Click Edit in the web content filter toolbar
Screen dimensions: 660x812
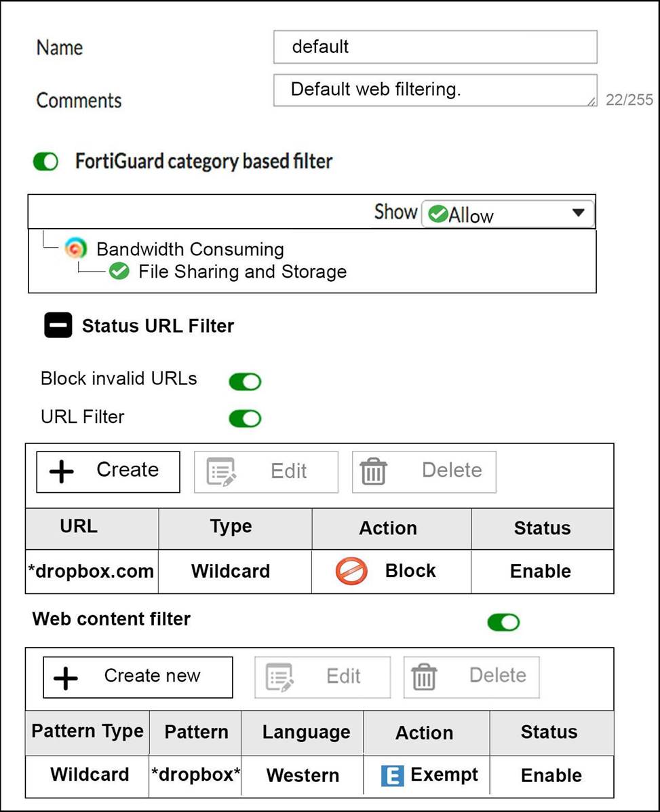click(322, 676)
